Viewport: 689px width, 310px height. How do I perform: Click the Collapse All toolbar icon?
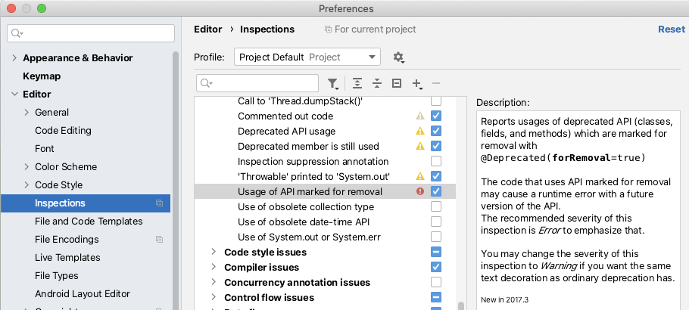(x=377, y=83)
